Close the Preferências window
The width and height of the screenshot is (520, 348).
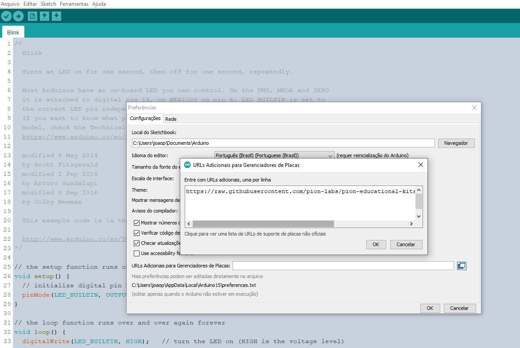tap(474, 108)
